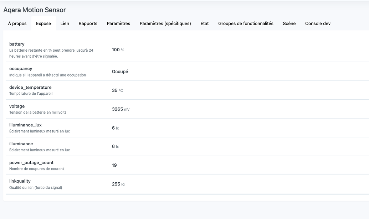This screenshot has height=219, width=369.
Task: Select the illuminance_lux label
Action: pos(25,125)
